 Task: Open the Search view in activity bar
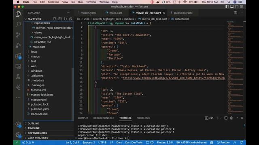18,24
